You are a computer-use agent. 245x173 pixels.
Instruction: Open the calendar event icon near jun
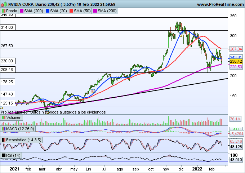point(93,91)
